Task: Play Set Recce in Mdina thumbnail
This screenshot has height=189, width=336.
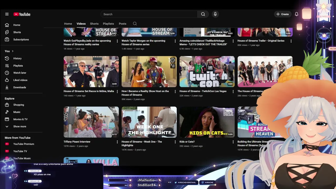Action: (x=91, y=71)
